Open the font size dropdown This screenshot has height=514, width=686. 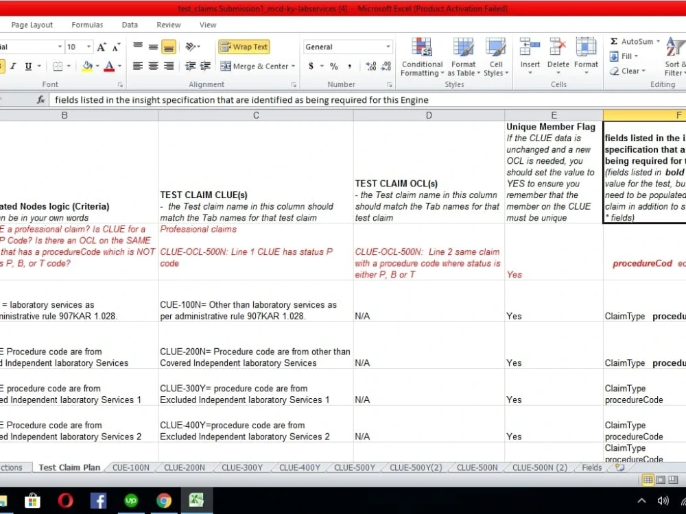tap(88, 47)
